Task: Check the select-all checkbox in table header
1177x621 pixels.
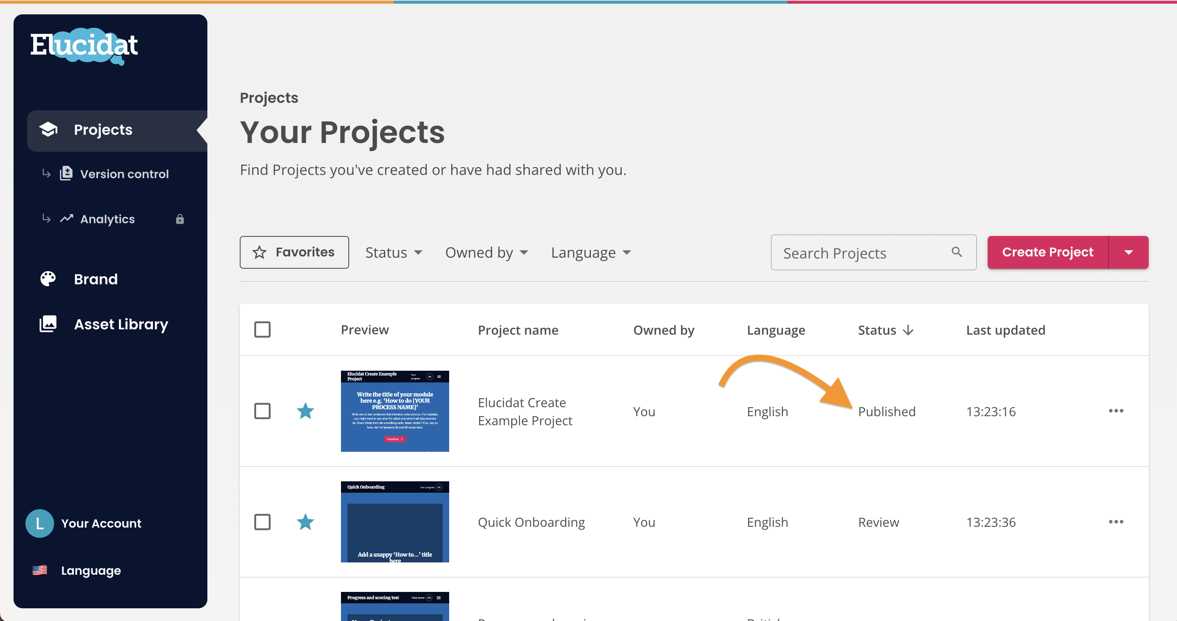Action: pos(263,329)
